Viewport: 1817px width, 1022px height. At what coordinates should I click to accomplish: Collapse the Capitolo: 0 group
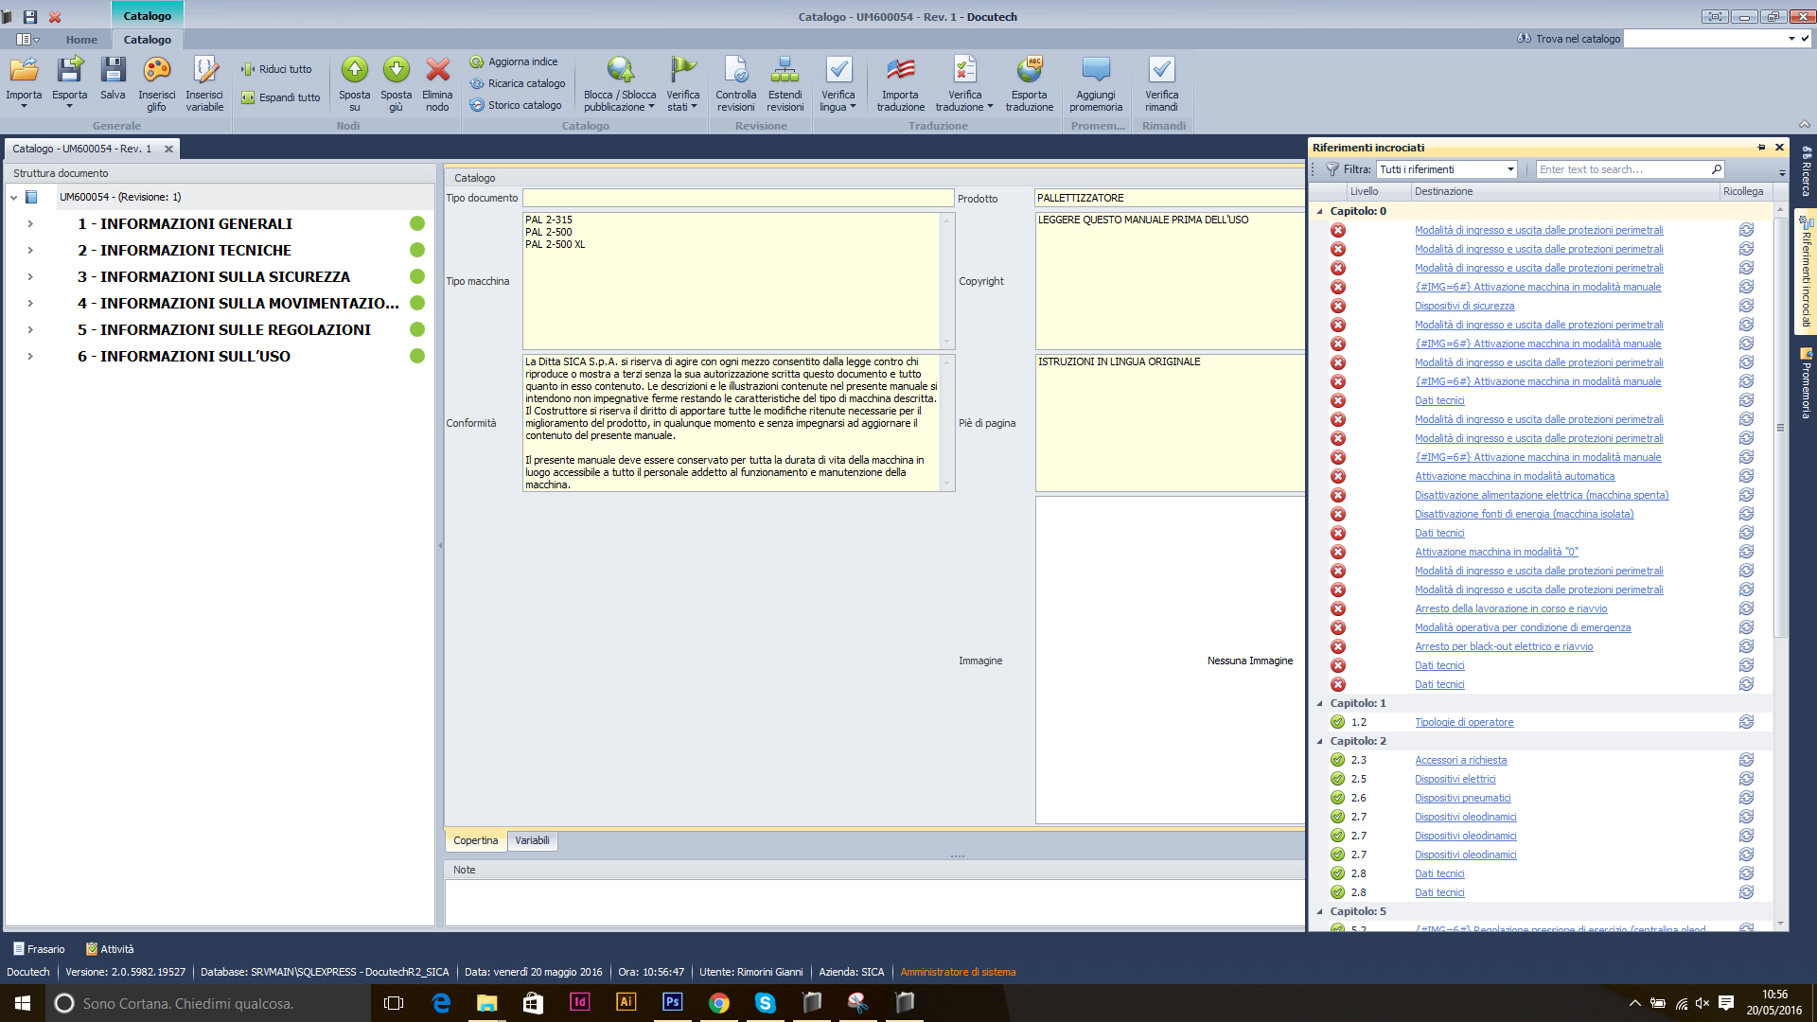pyautogui.click(x=1320, y=211)
